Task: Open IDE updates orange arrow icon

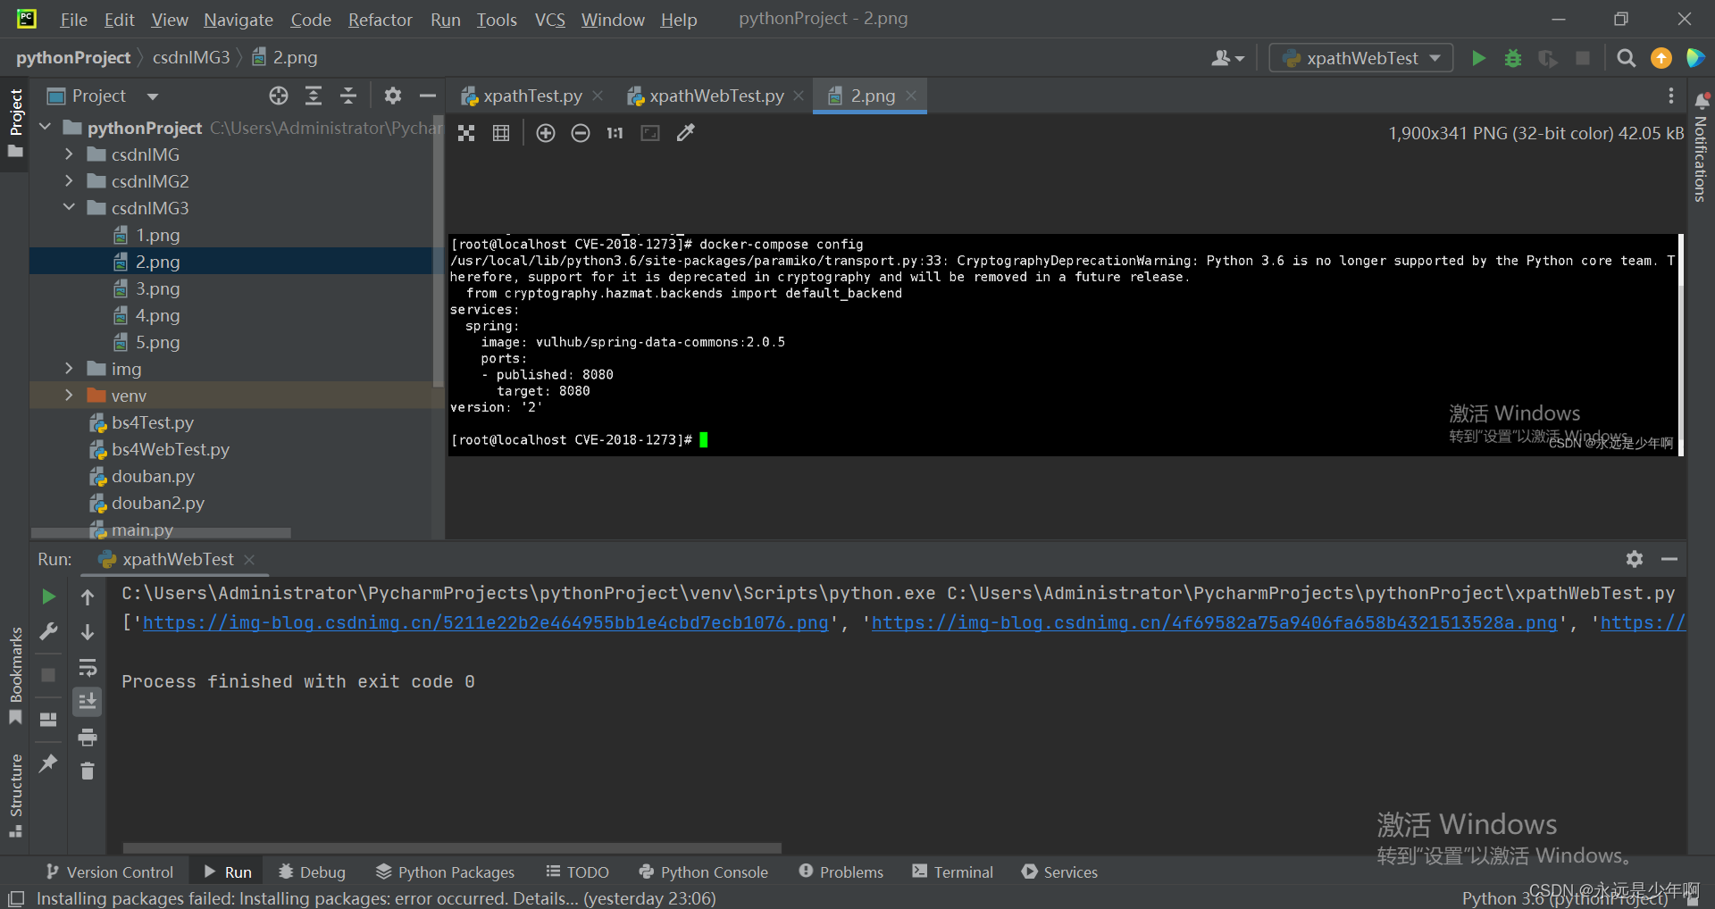Action: pos(1661,58)
